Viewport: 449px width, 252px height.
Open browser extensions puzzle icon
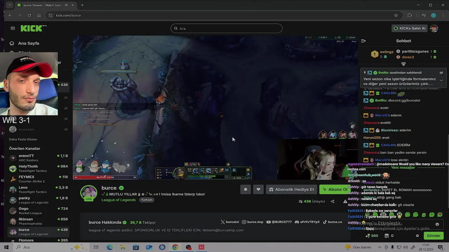410,15
